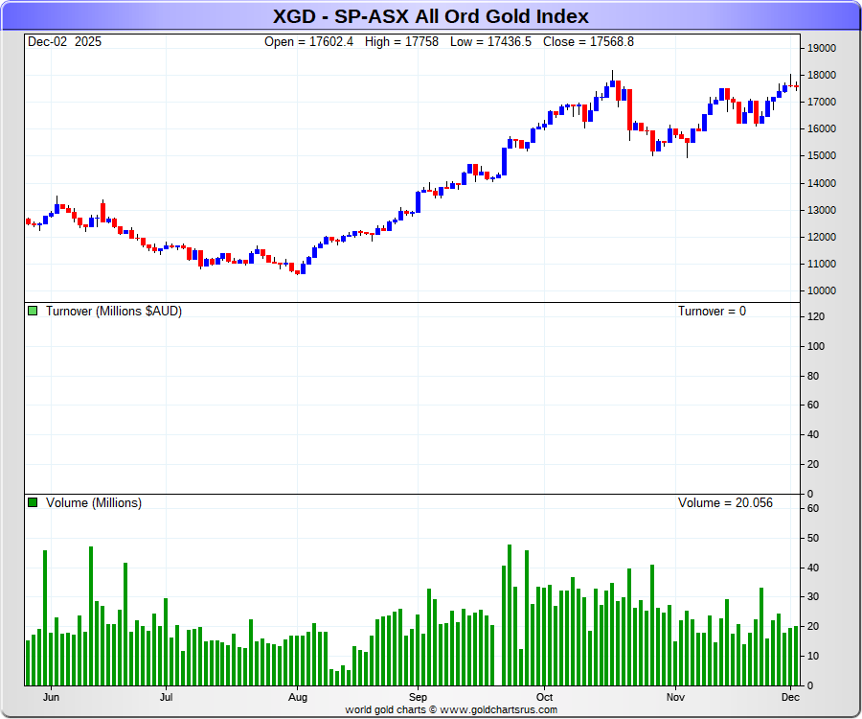Screen dimensions: 862x719
Task: Click the 80 label on the Turnover axis
Action: (x=813, y=377)
